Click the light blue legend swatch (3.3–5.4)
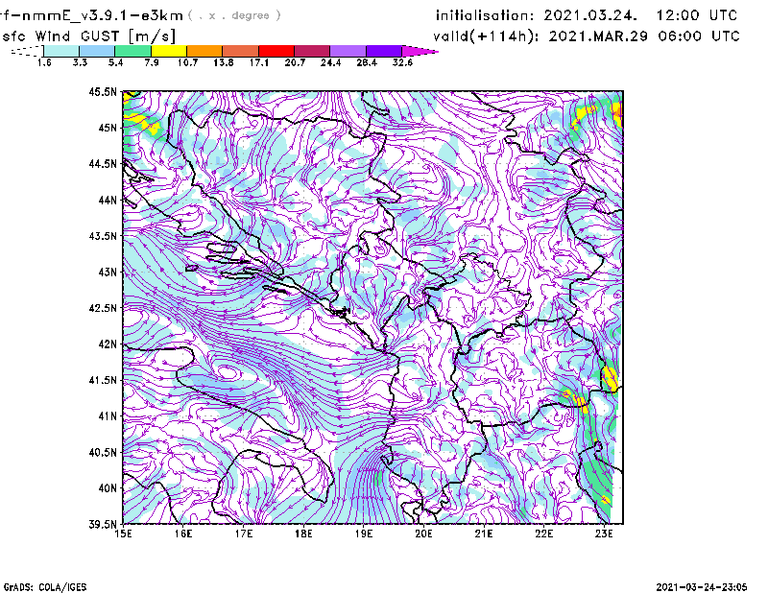Screen dimensions: 768x593 click(x=97, y=51)
